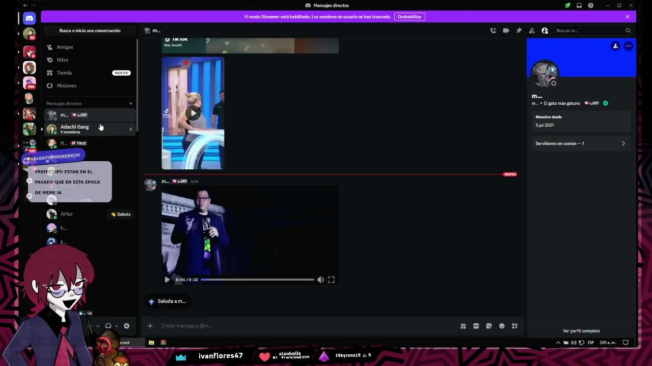
Task: Expand Servidores en común — 1
Action: tap(581, 143)
